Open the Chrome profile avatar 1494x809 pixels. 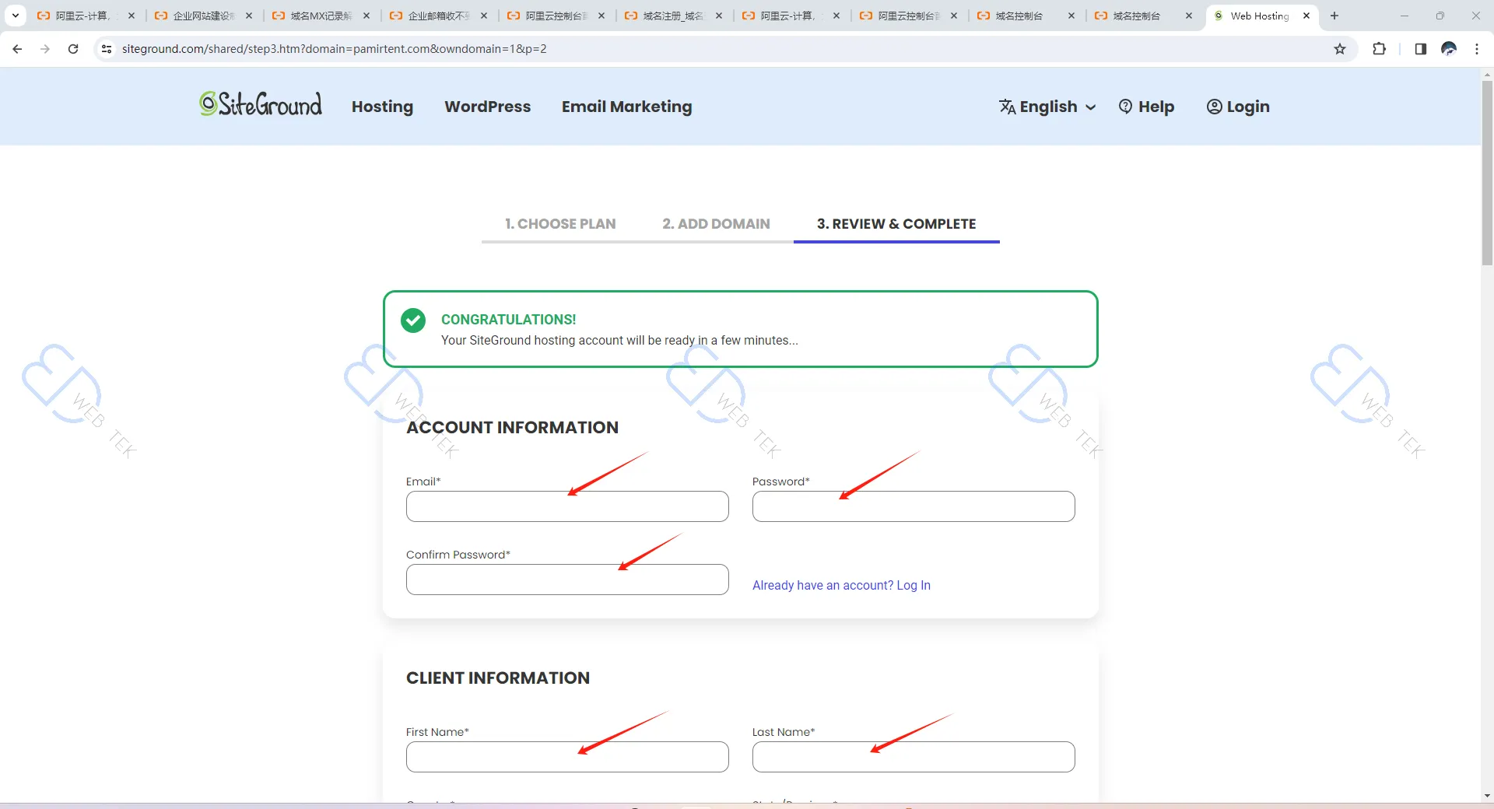click(1449, 49)
